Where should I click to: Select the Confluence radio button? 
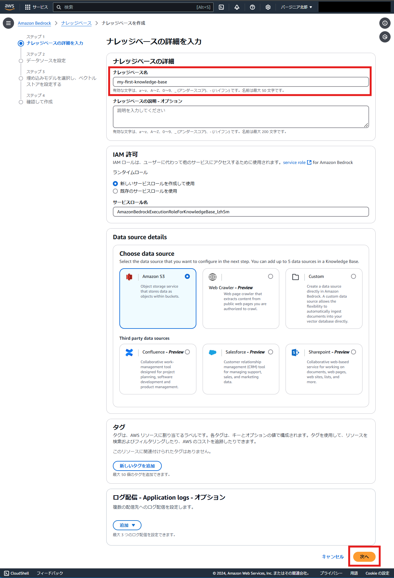pos(187,352)
